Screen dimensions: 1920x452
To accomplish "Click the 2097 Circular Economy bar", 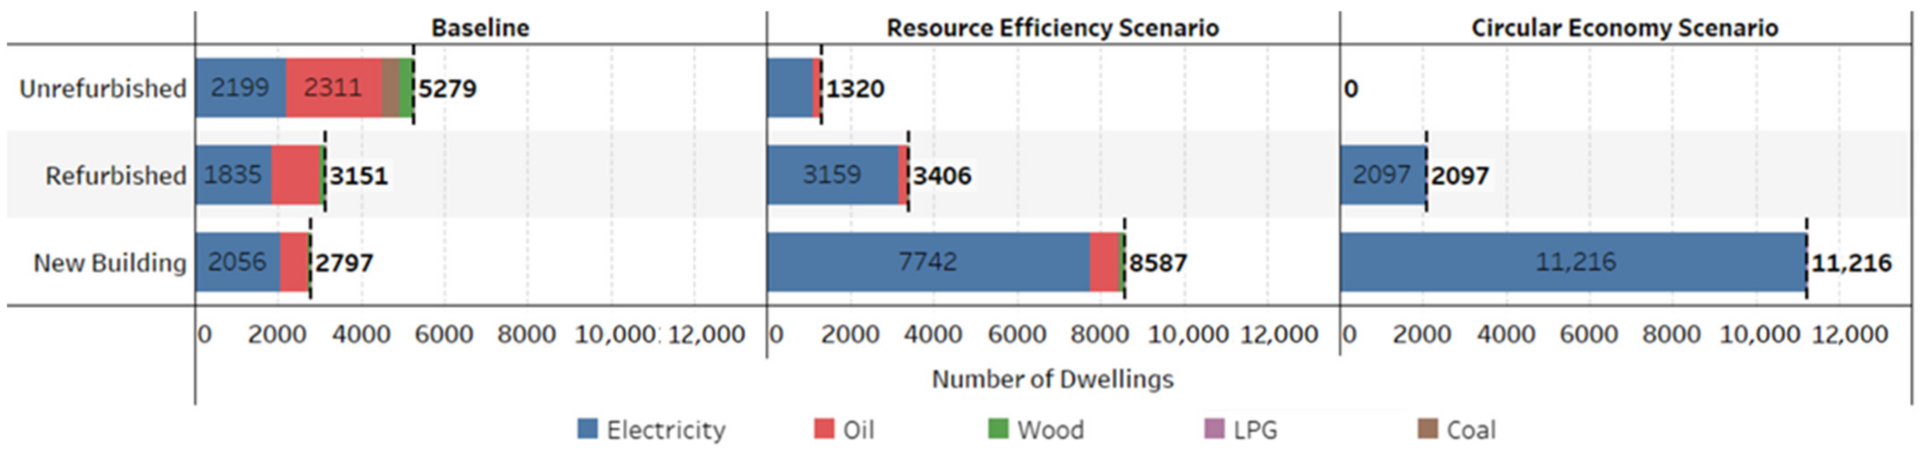I will tap(1383, 175).
